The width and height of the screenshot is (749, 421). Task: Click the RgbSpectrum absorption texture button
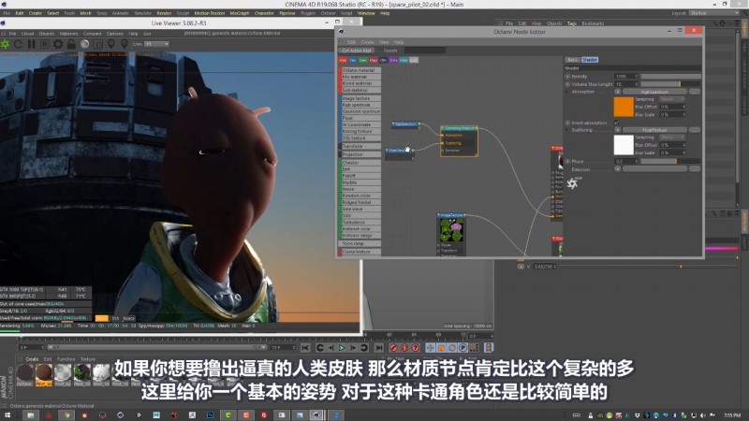pos(654,92)
